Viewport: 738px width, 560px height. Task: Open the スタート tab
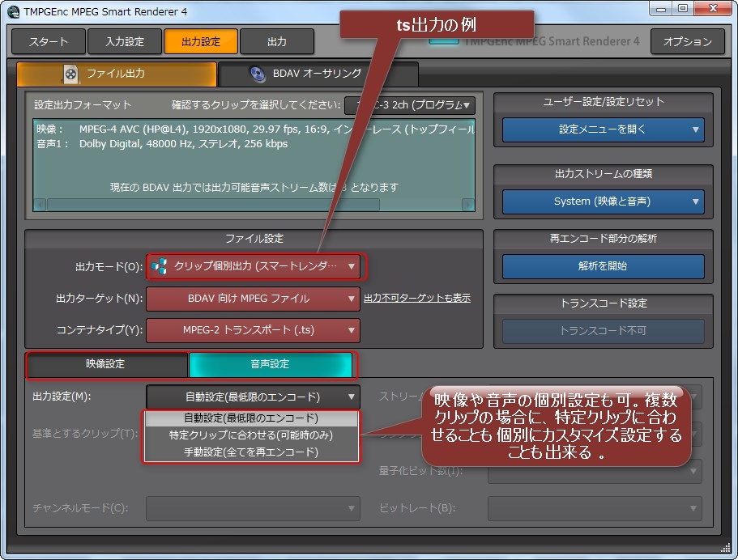(x=49, y=42)
